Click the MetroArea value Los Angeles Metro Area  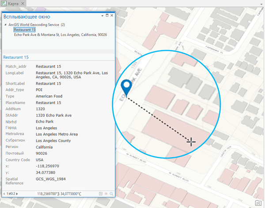coord(57,134)
